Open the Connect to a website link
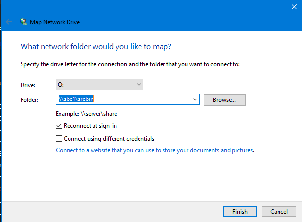This screenshot has height=222, width=302. [154, 150]
